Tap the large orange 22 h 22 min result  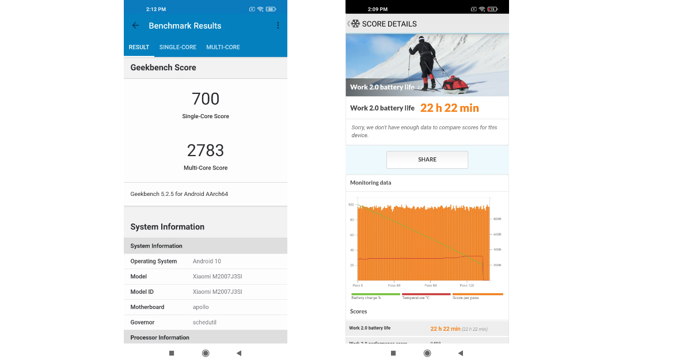click(x=450, y=108)
